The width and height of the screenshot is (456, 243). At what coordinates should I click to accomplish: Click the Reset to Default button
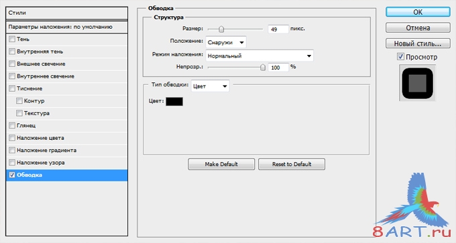(292, 164)
